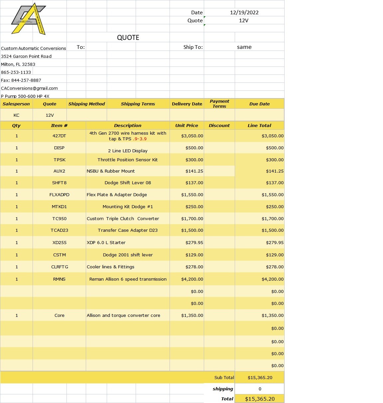Select 'Reman Allison 6 speed transmission' description
Image resolution: width=383 pixels, height=403 pixels.
128,279
